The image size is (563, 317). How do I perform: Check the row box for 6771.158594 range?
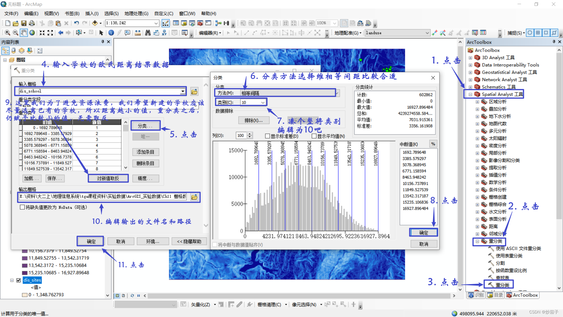(21, 151)
